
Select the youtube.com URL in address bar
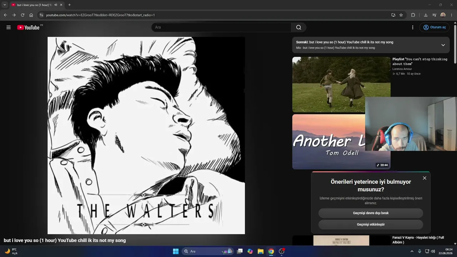pyautogui.click(x=100, y=15)
